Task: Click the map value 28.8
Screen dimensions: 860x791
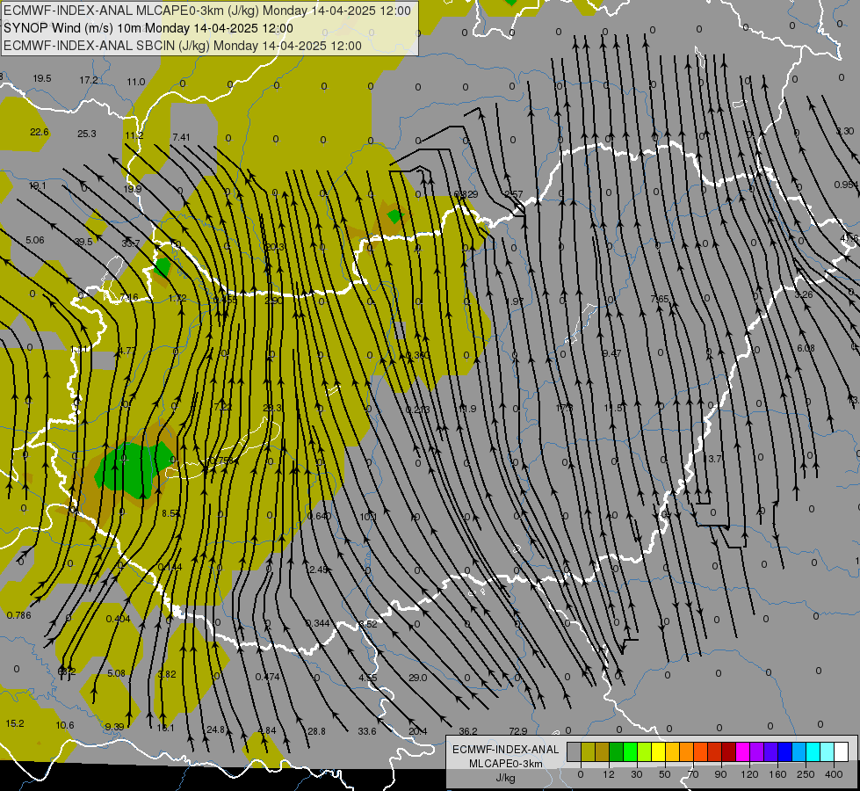Action: (316, 731)
